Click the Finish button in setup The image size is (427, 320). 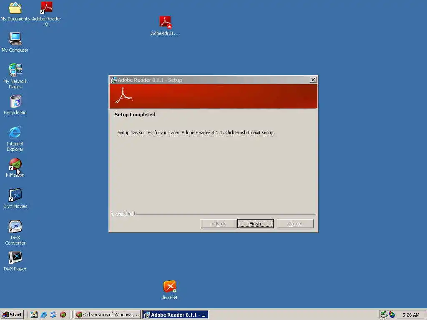click(255, 224)
